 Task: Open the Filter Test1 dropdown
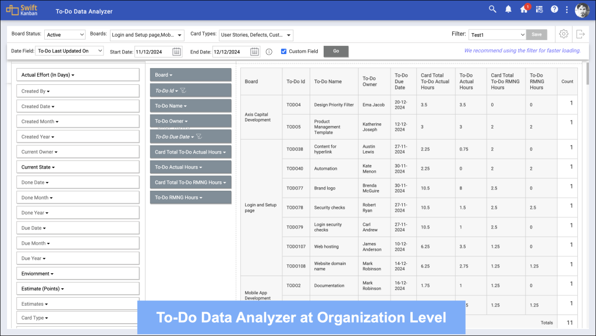(497, 34)
